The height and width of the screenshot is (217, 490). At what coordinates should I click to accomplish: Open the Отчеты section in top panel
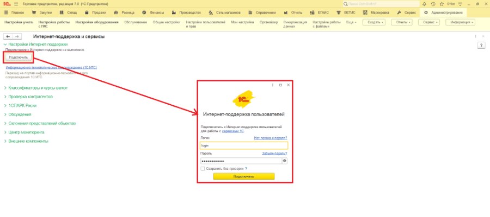click(x=293, y=13)
